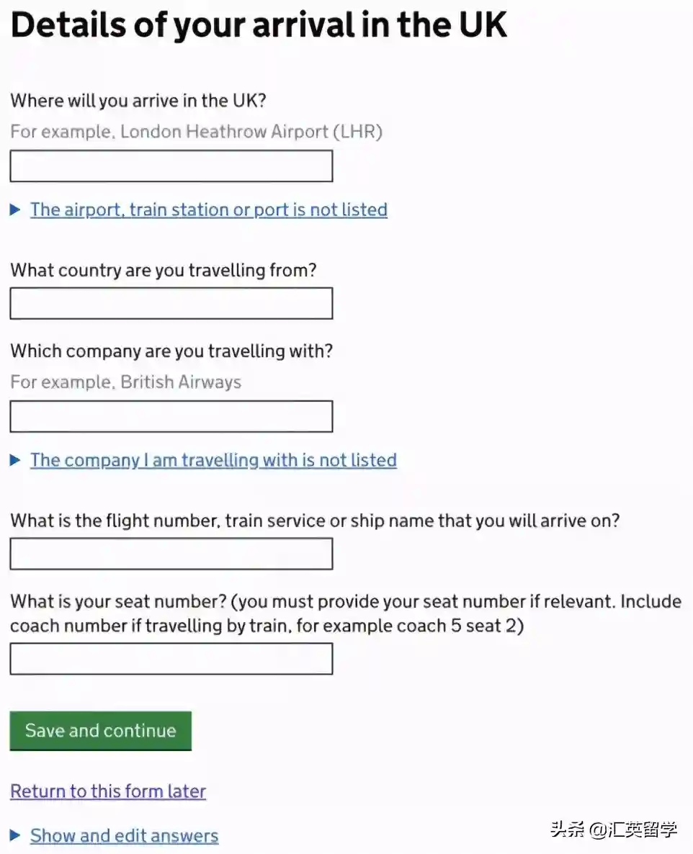Click the 'What country are you travelling from?' label
The image size is (693, 854).
pos(164,271)
